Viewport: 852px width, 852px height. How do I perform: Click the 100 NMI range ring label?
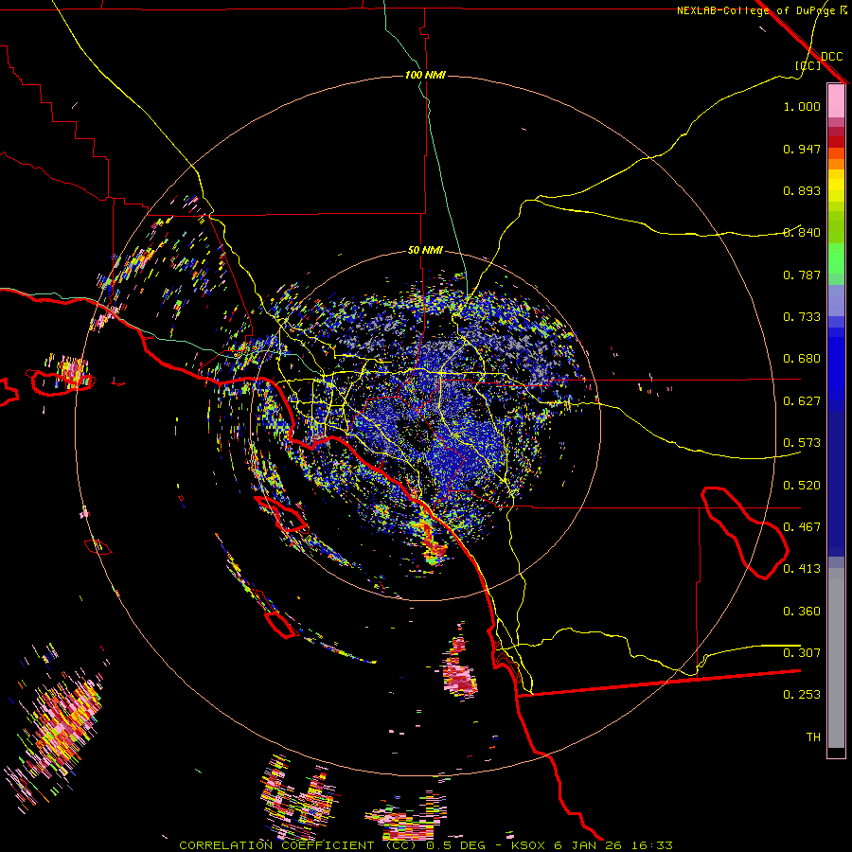pos(425,75)
